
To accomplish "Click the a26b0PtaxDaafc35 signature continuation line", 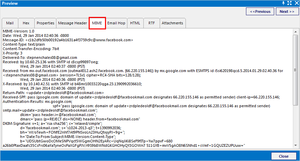I will click(124, 145).
